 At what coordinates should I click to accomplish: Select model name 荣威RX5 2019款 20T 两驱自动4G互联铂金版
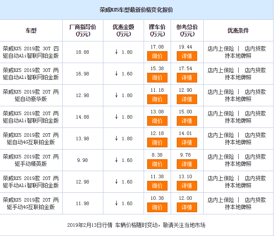[x=31, y=139]
